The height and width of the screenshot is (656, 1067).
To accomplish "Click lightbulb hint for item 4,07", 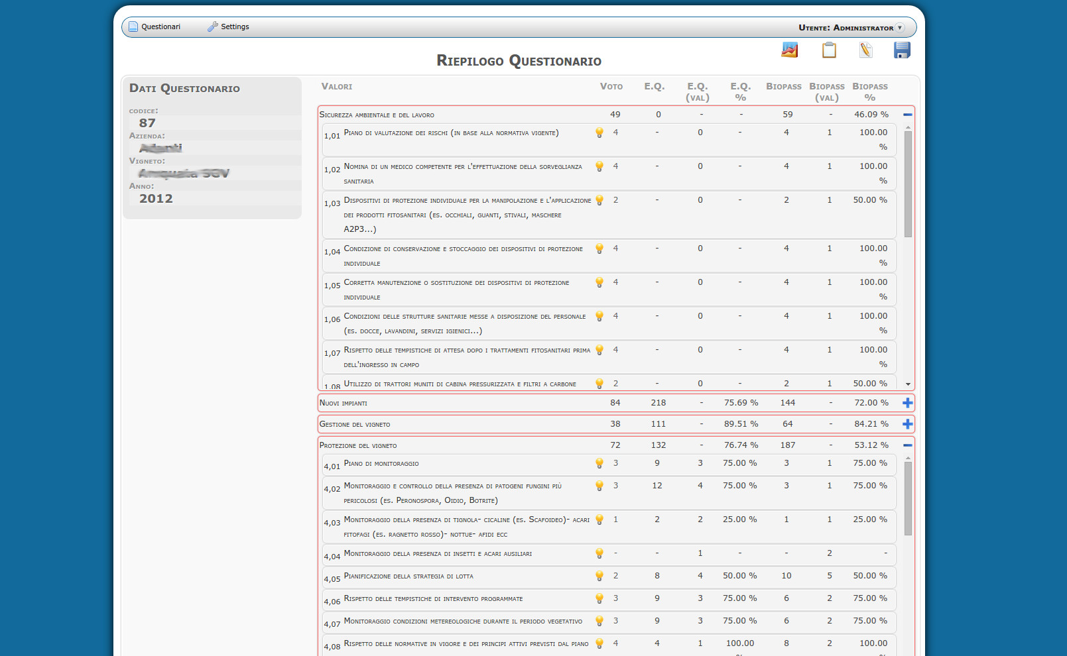I will pyautogui.click(x=599, y=621).
